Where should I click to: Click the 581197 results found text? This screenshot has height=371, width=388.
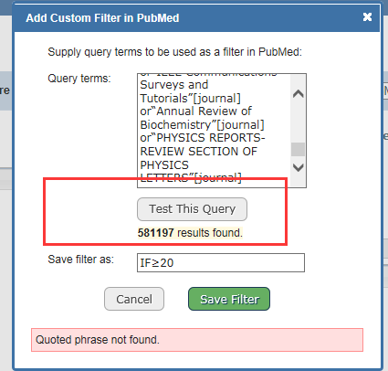pos(190,233)
